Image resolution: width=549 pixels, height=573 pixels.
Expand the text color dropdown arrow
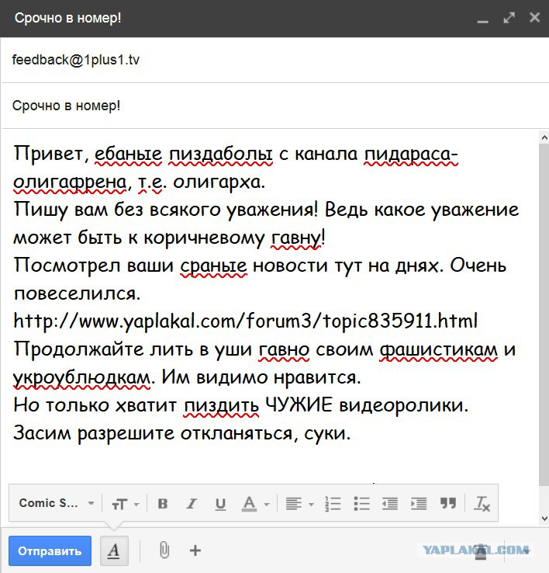tap(267, 505)
